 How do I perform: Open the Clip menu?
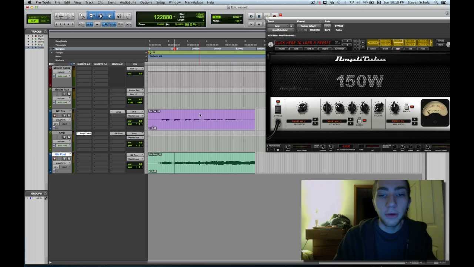[100, 3]
